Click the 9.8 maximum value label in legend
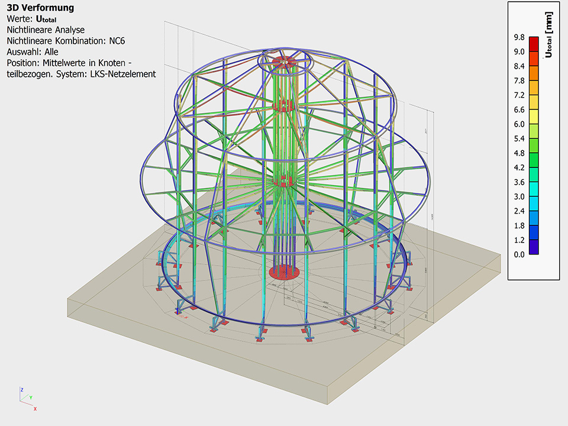Screen dimensions: 568x426 [x=519, y=37]
